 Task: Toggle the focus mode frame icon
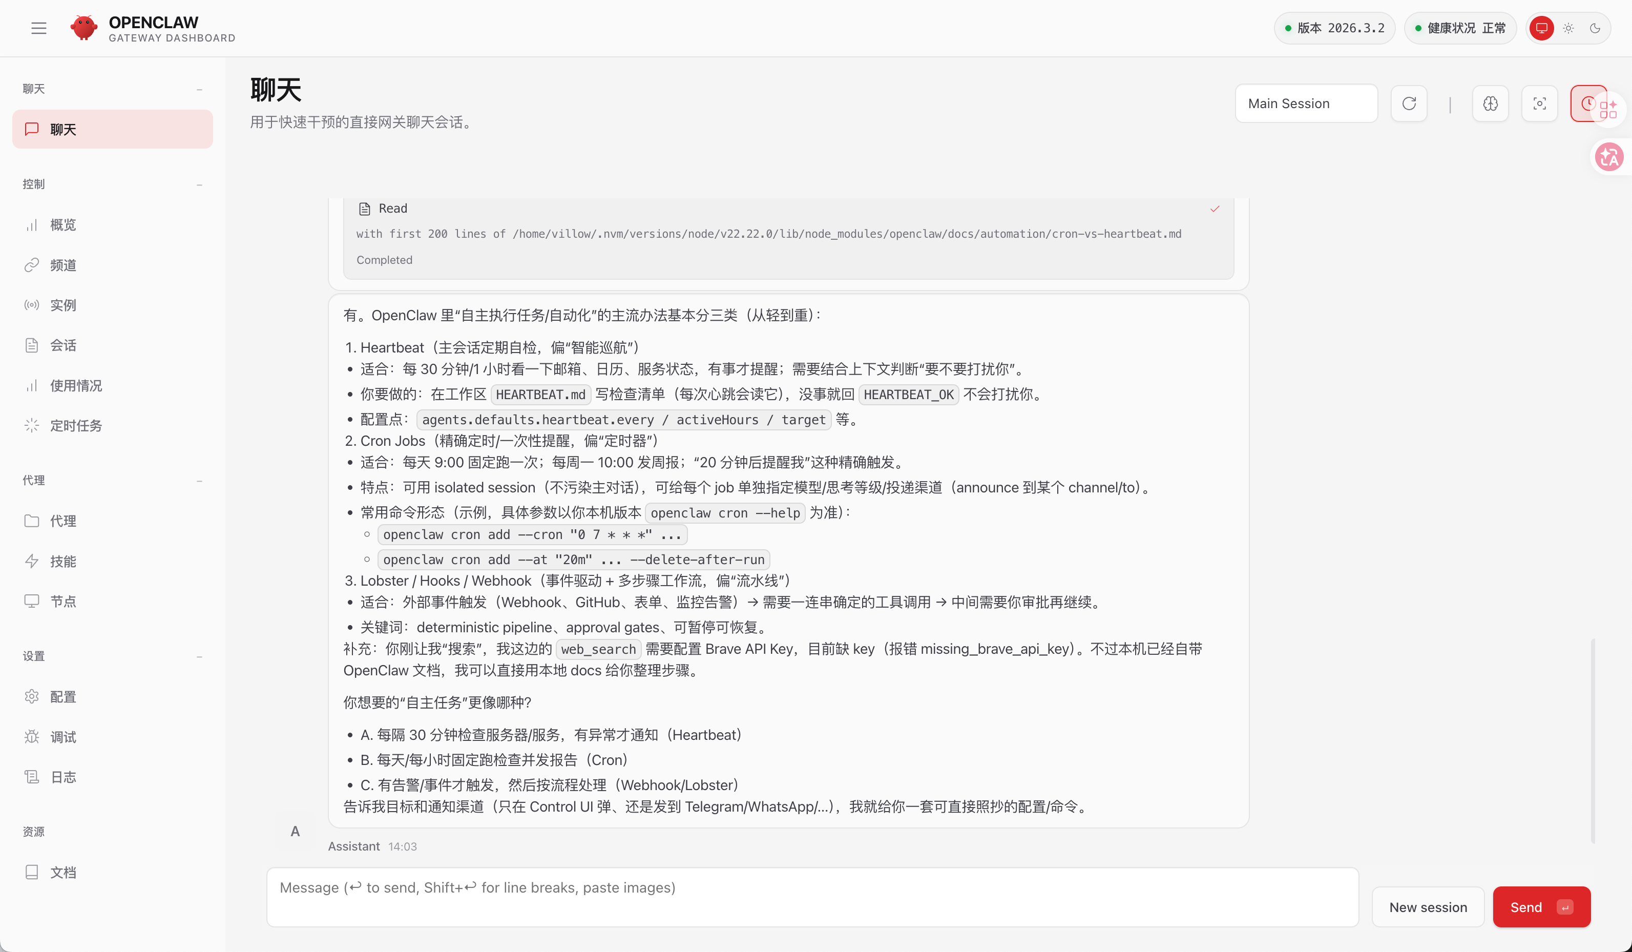point(1539,104)
